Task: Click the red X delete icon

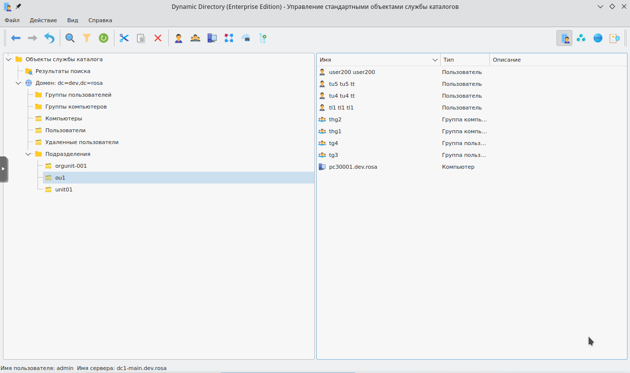Action: (158, 38)
